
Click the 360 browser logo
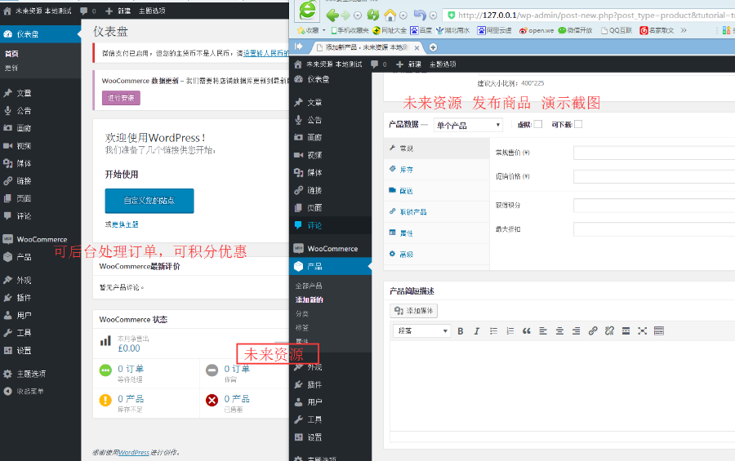308,11
